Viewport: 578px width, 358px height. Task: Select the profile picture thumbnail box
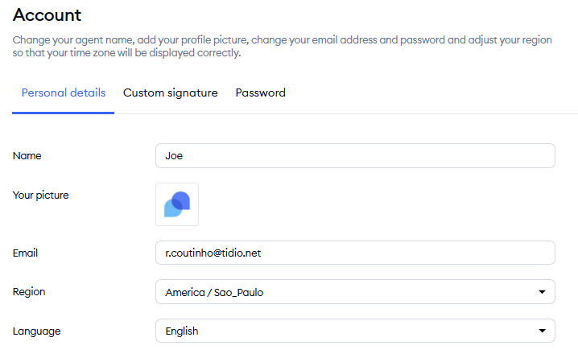pos(177,204)
